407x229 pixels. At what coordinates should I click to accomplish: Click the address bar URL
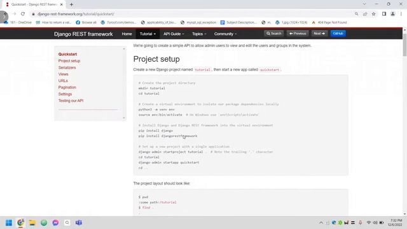[x=76, y=14]
